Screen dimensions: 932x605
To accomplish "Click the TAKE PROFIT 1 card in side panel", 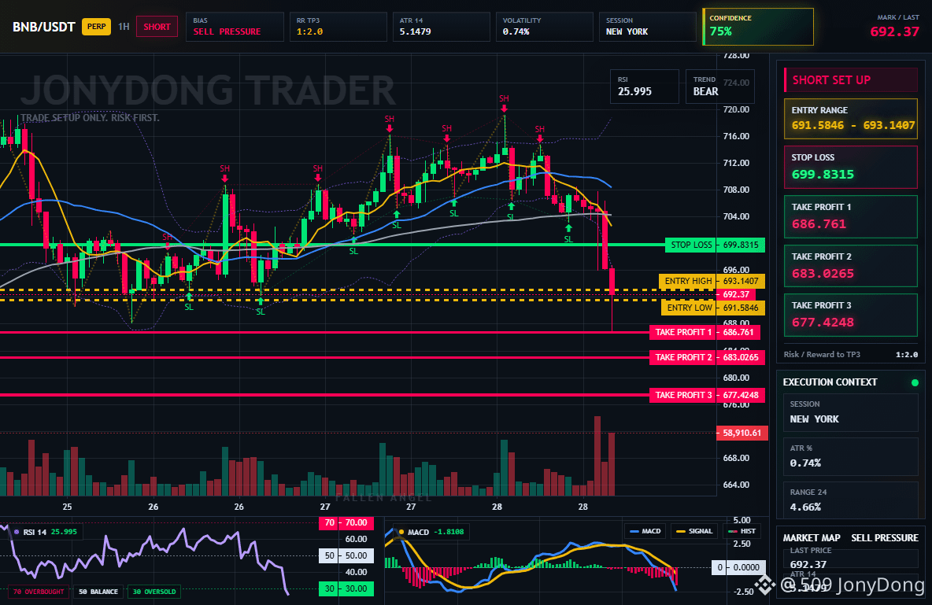I will pyautogui.click(x=851, y=216).
